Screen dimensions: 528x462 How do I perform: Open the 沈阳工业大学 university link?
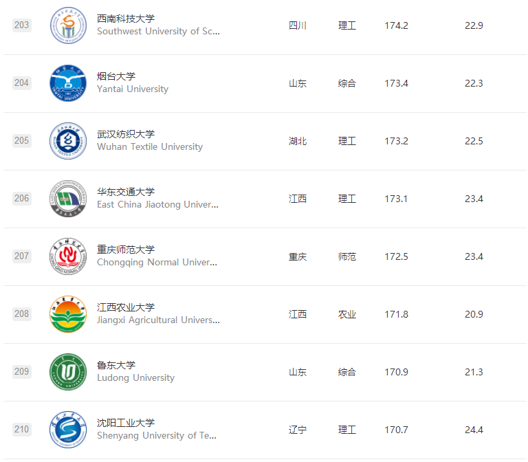[x=126, y=423]
